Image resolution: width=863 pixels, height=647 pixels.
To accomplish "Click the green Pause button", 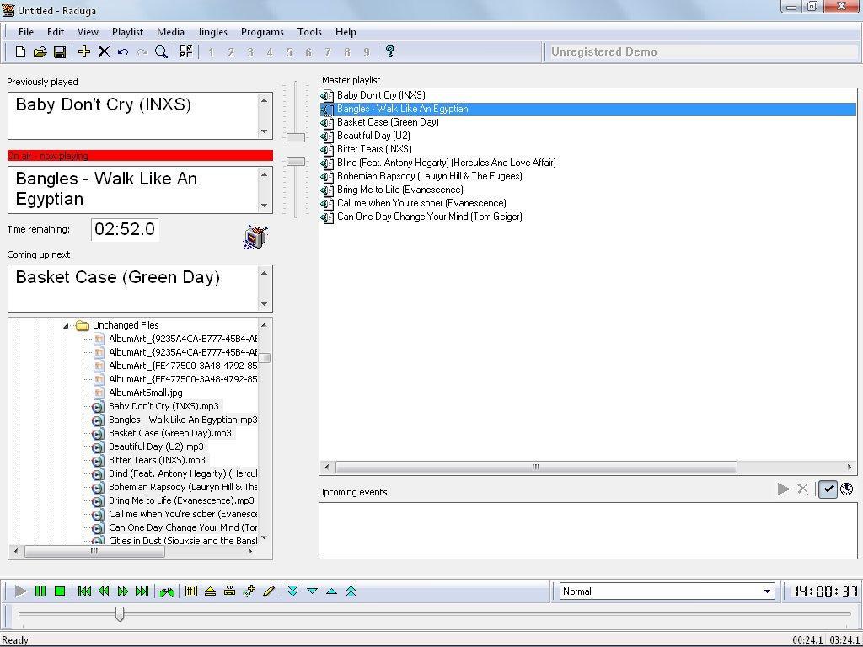I will 40,591.
